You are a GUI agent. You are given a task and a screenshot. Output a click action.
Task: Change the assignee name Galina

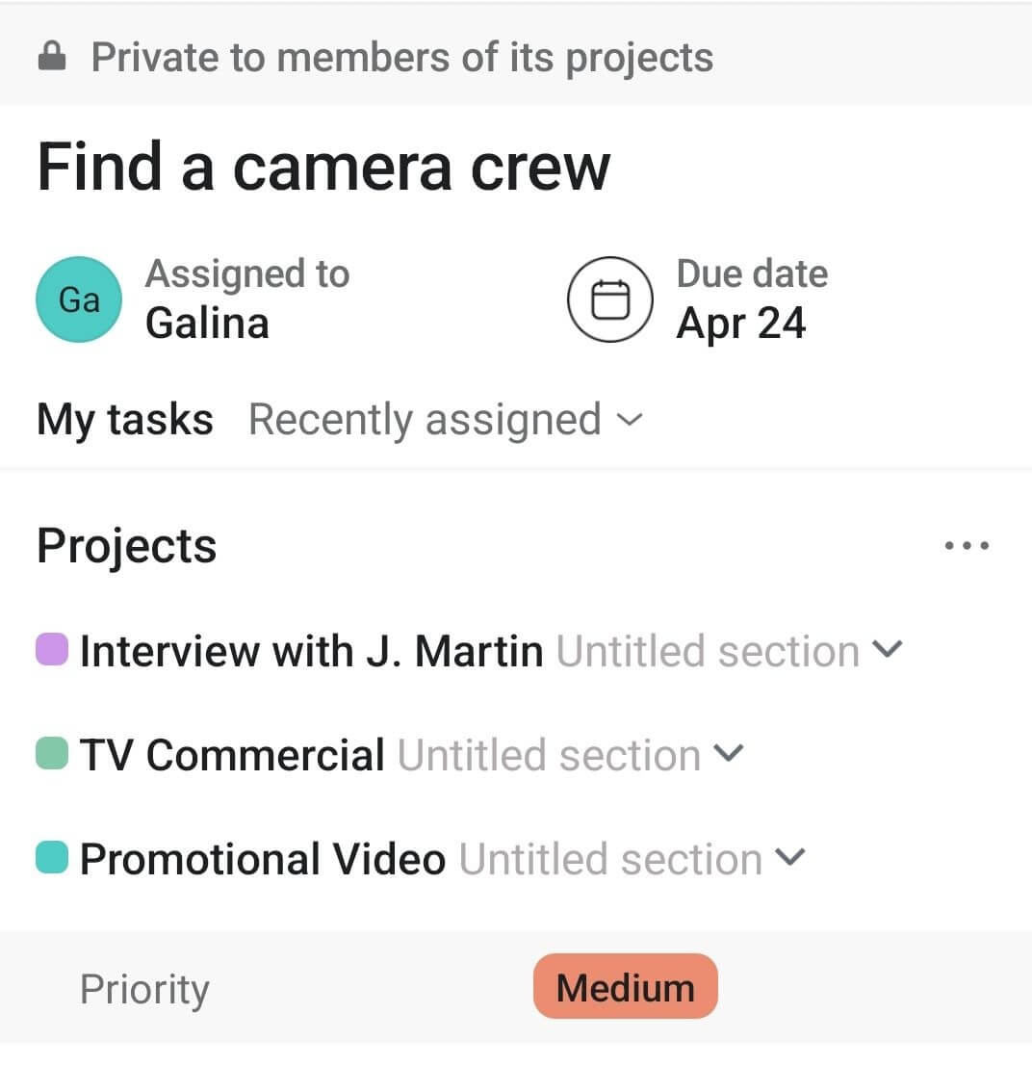(207, 323)
